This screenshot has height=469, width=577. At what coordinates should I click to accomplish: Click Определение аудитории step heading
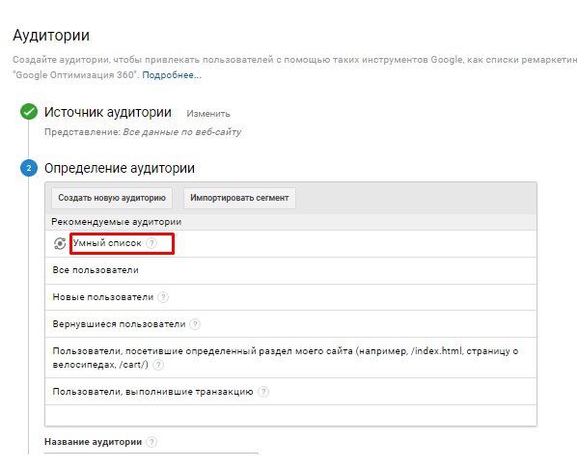(120, 168)
